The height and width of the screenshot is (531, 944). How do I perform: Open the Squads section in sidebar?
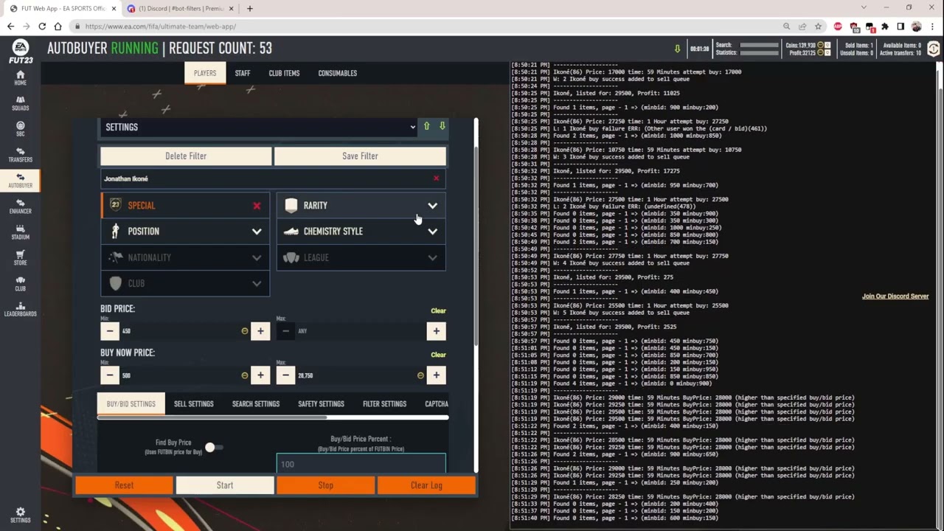coord(20,104)
